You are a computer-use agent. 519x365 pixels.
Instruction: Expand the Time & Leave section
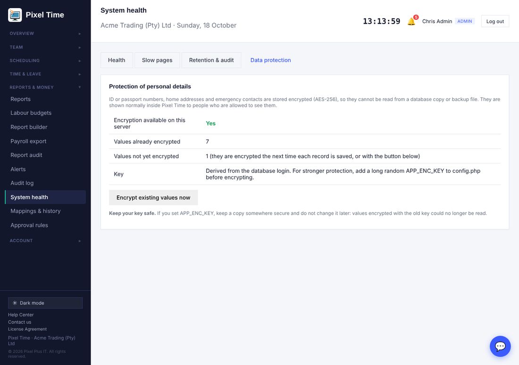[x=45, y=74]
